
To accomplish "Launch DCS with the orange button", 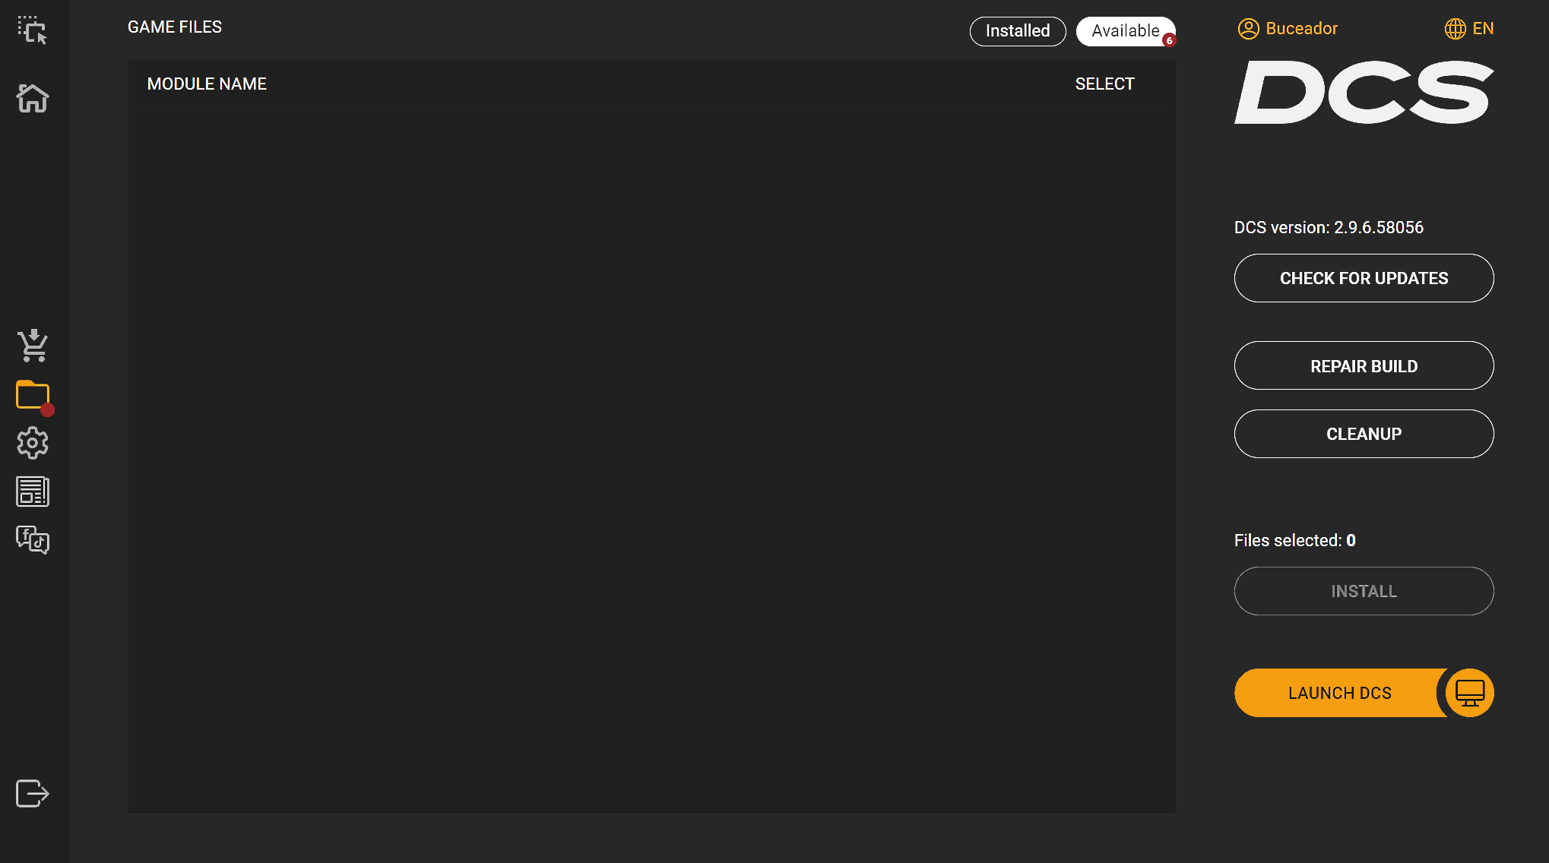I will point(1340,693).
